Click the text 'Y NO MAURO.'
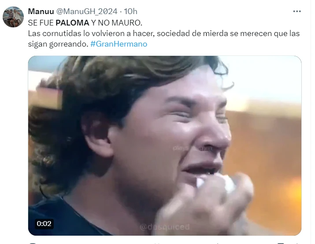Image resolution: width=315 pixels, height=244 pixels. coord(116,23)
